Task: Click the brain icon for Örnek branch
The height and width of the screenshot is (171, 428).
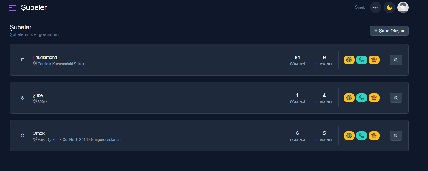Action: (x=349, y=136)
